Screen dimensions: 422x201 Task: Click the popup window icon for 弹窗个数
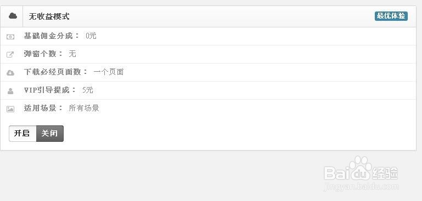(10, 55)
